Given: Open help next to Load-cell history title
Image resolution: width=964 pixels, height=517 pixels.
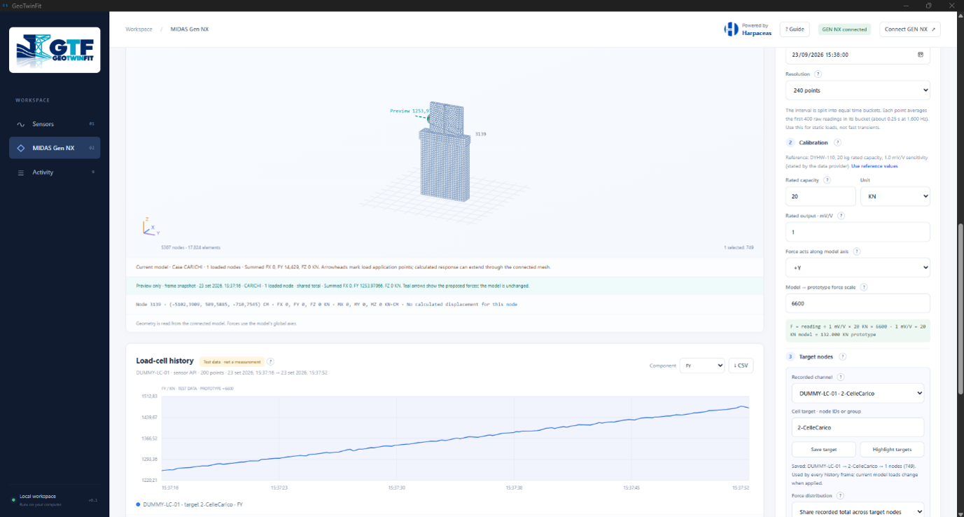Looking at the screenshot, I should click(x=270, y=361).
